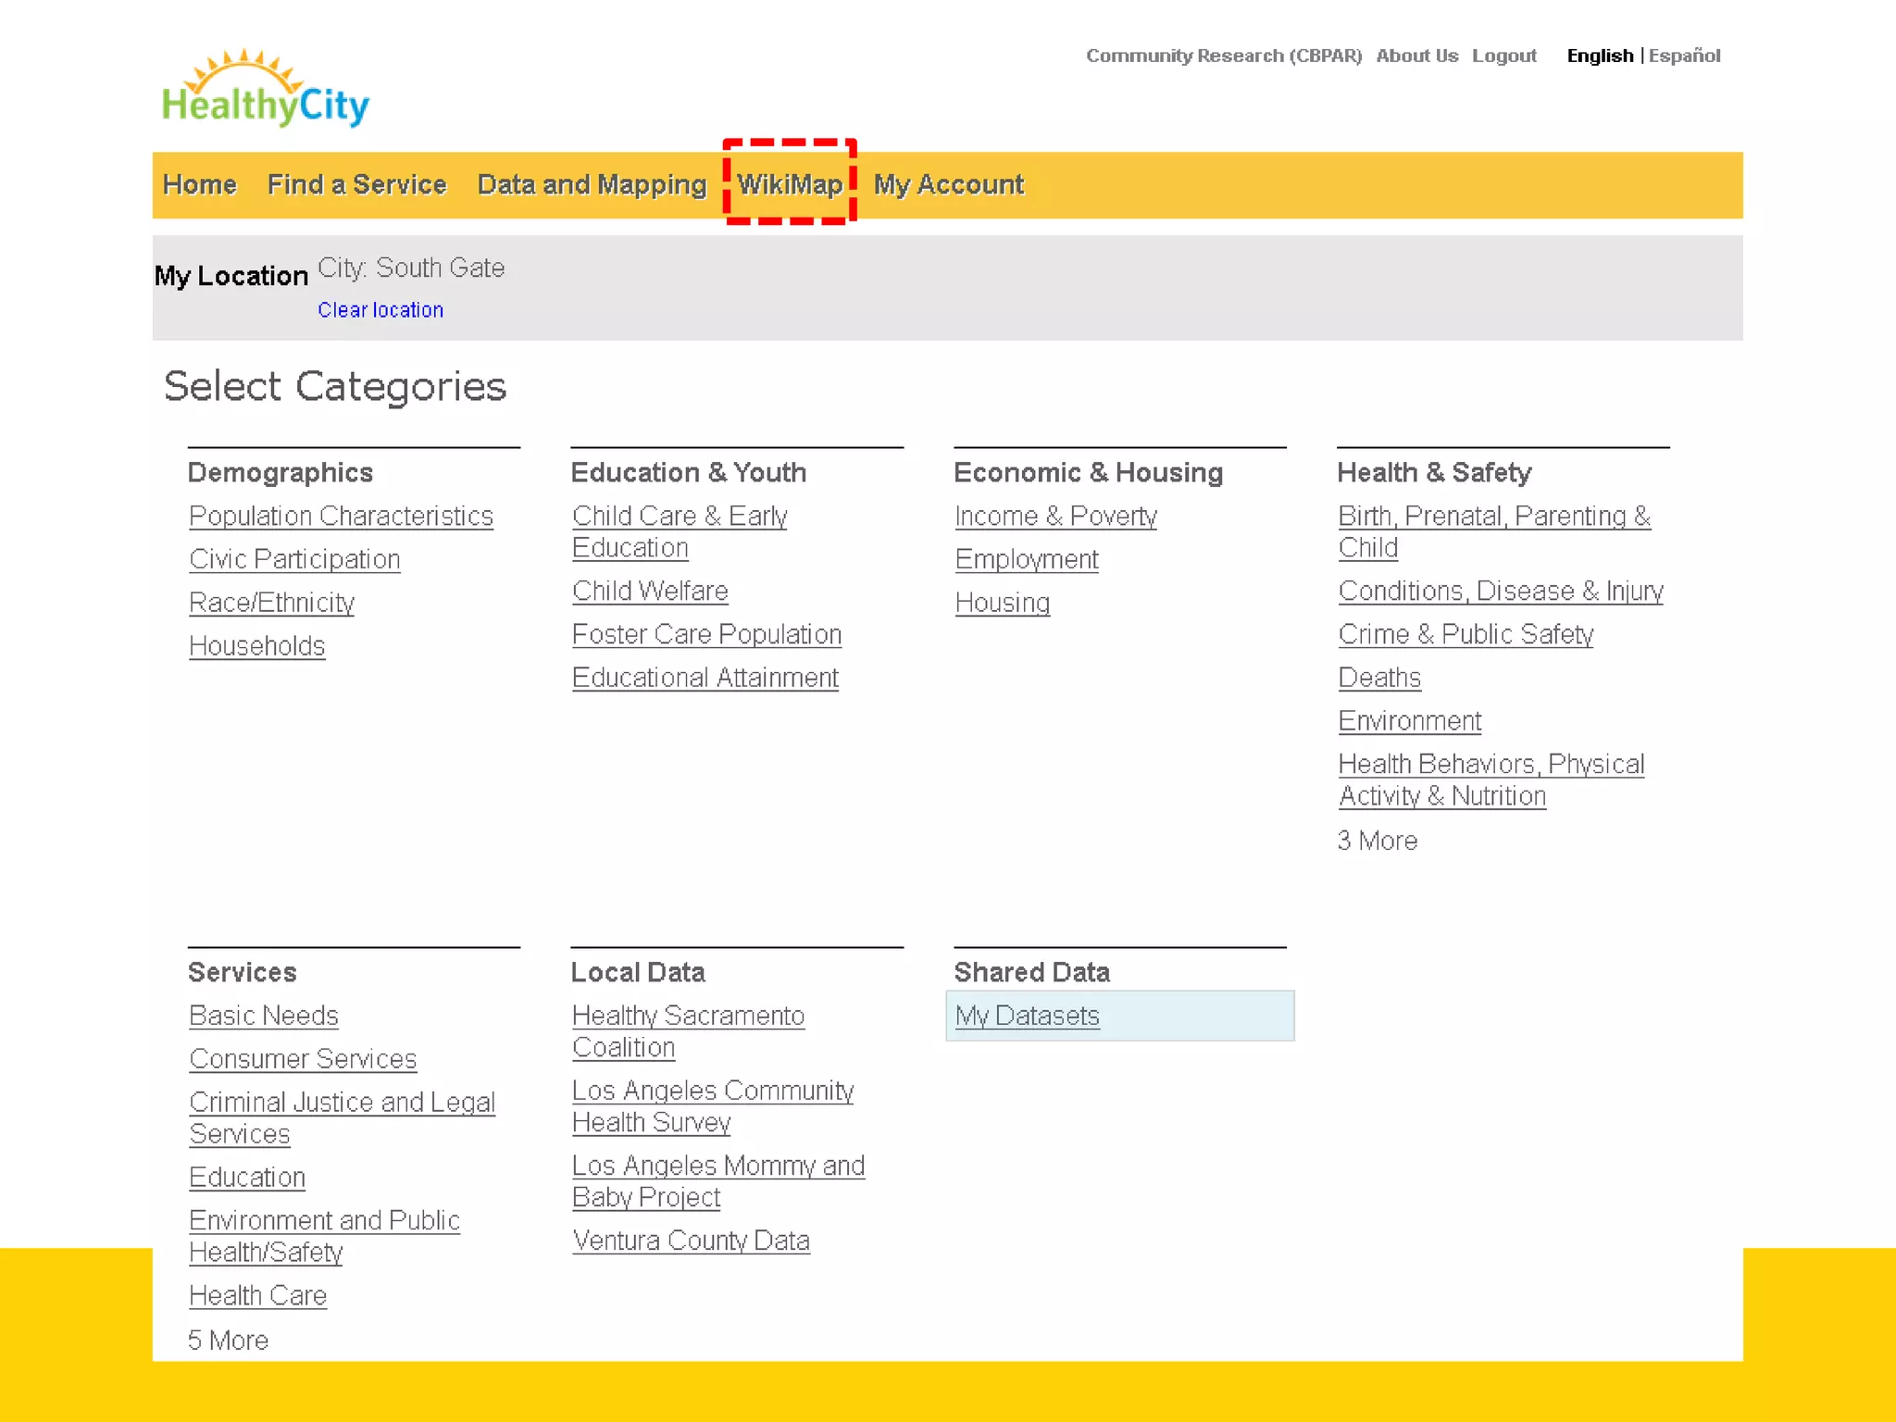Viewport: 1896px width, 1422px height.
Task: Expand 5 More under Services
Action: point(228,1340)
